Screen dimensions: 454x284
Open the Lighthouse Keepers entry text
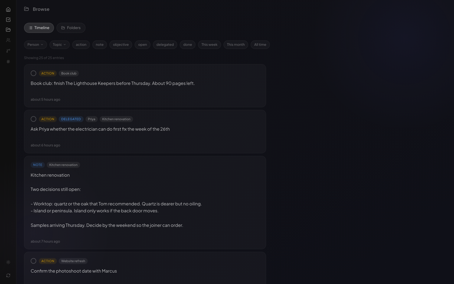pos(113,83)
